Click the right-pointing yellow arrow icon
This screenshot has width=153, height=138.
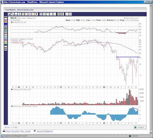point(62,14)
